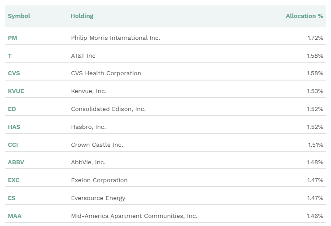Open the ED ticker symbol
The width and height of the screenshot is (331, 226).
coord(12,109)
